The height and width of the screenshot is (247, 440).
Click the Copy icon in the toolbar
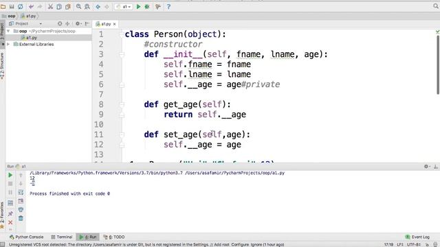[59, 6]
